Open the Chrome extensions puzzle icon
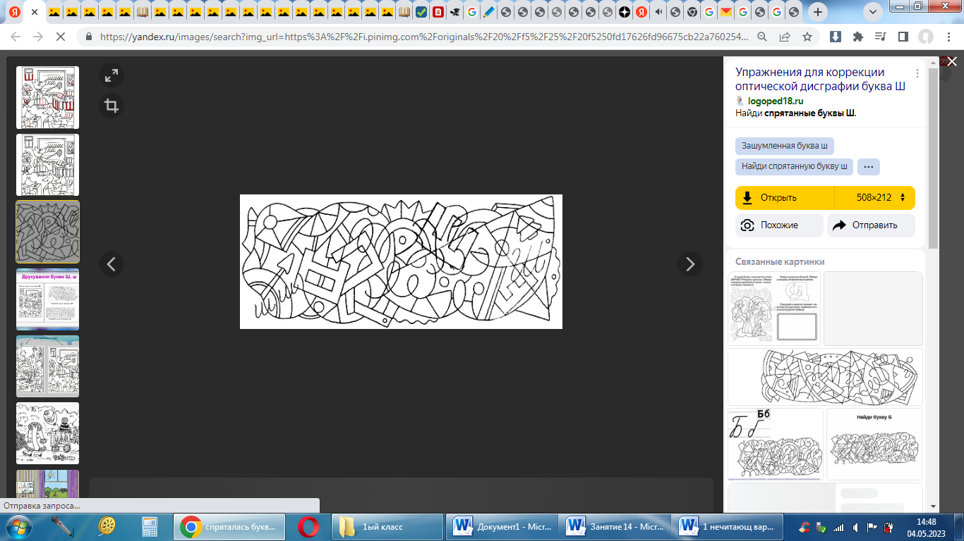 [857, 37]
